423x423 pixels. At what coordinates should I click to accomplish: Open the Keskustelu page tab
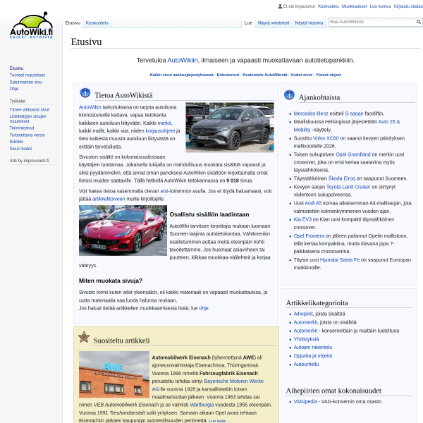pos(97,23)
